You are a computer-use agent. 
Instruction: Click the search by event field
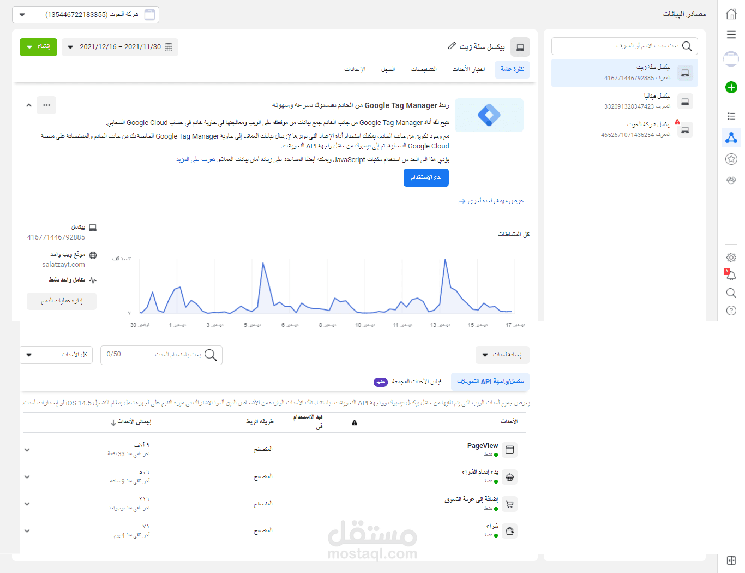[161, 355]
